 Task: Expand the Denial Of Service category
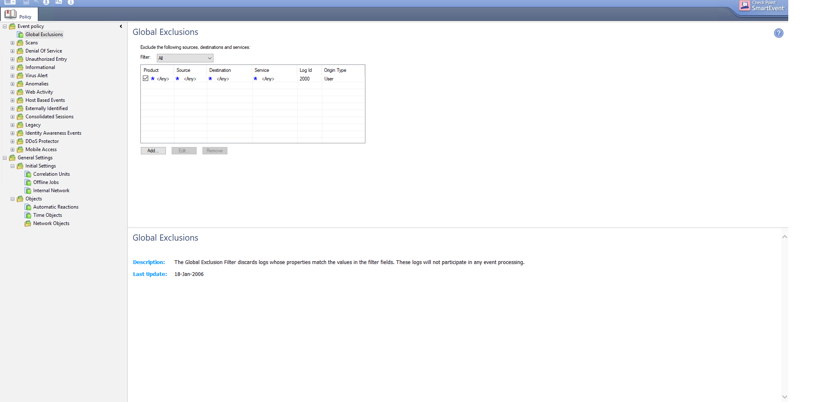pyautogui.click(x=12, y=51)
